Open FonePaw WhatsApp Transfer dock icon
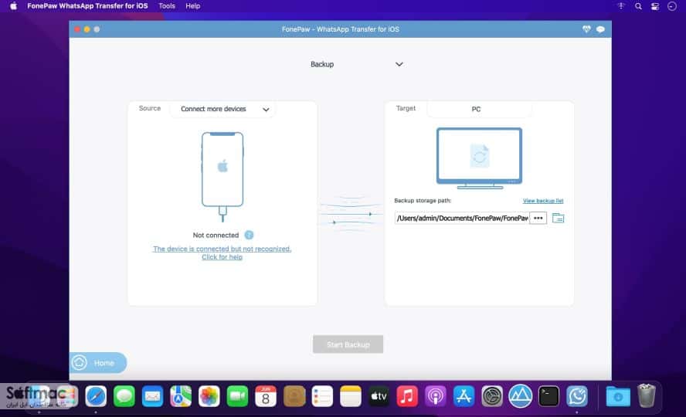The width and height of the screenshot is (686, 417). click(577, 396)
